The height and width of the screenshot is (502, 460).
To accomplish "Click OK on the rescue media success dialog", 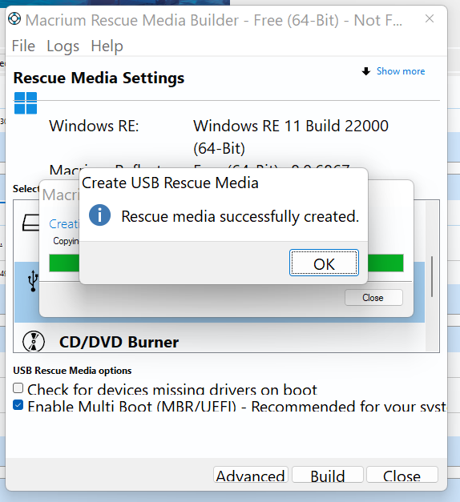I will [x=324, y=263].
